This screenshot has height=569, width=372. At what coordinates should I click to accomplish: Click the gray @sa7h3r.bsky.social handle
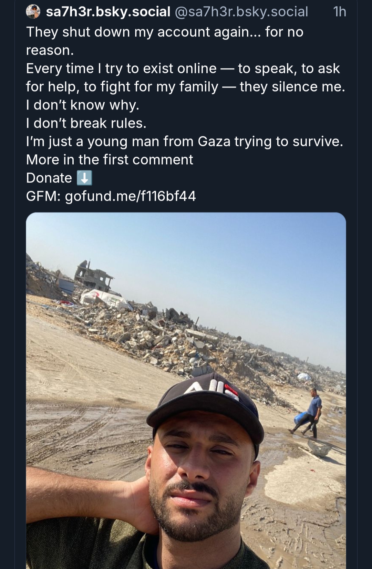(x=241, y=12)
